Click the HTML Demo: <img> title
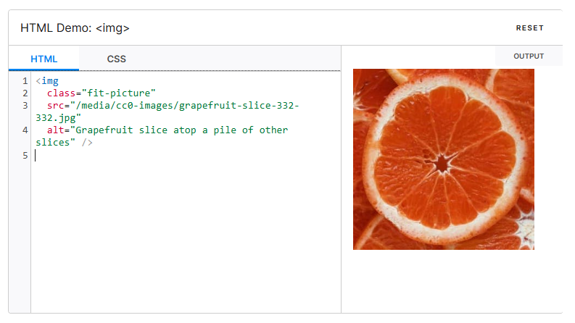Screen dimensions: 575x323 click(75, 28)
